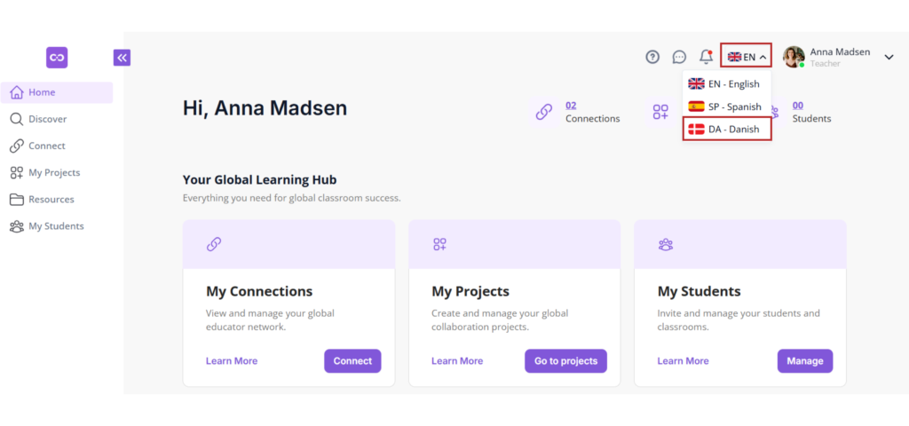Screen dimensions: 909x426
Task: Click the projects grid icon in stats
Action: click(x=660, y=112)
